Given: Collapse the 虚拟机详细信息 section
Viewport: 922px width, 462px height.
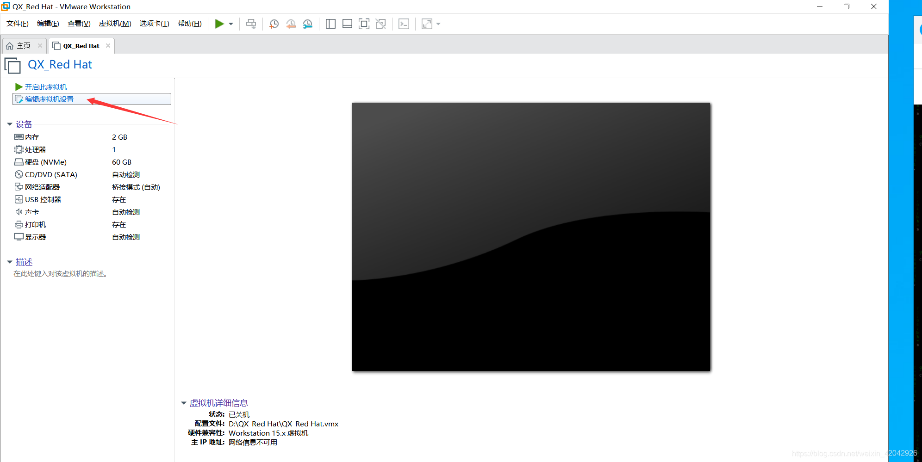Looking at the screenshot, I should point(183,403).
